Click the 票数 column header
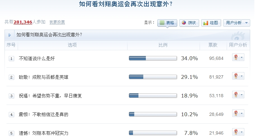 tap(213, 45)
